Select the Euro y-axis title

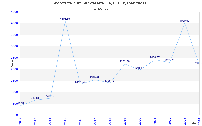(x=12, y=64)
